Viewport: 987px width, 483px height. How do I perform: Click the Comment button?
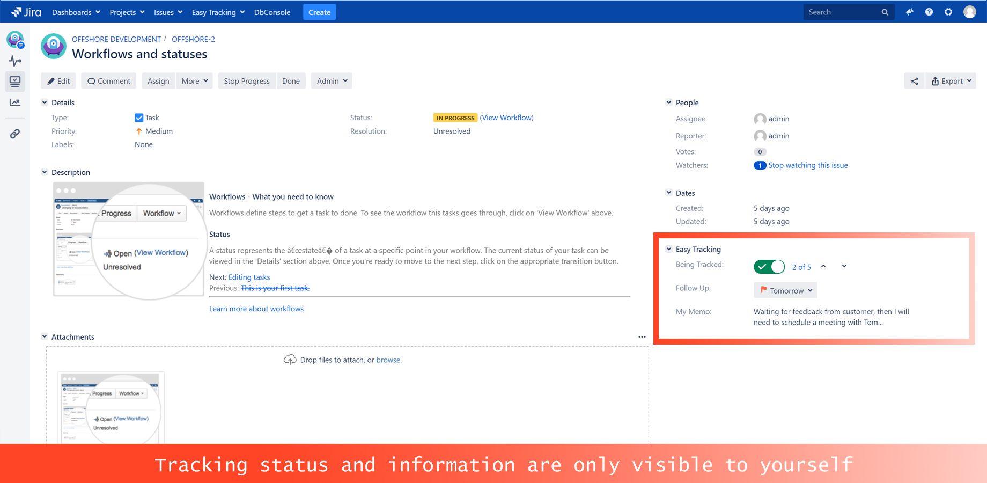tap(109, 81)
